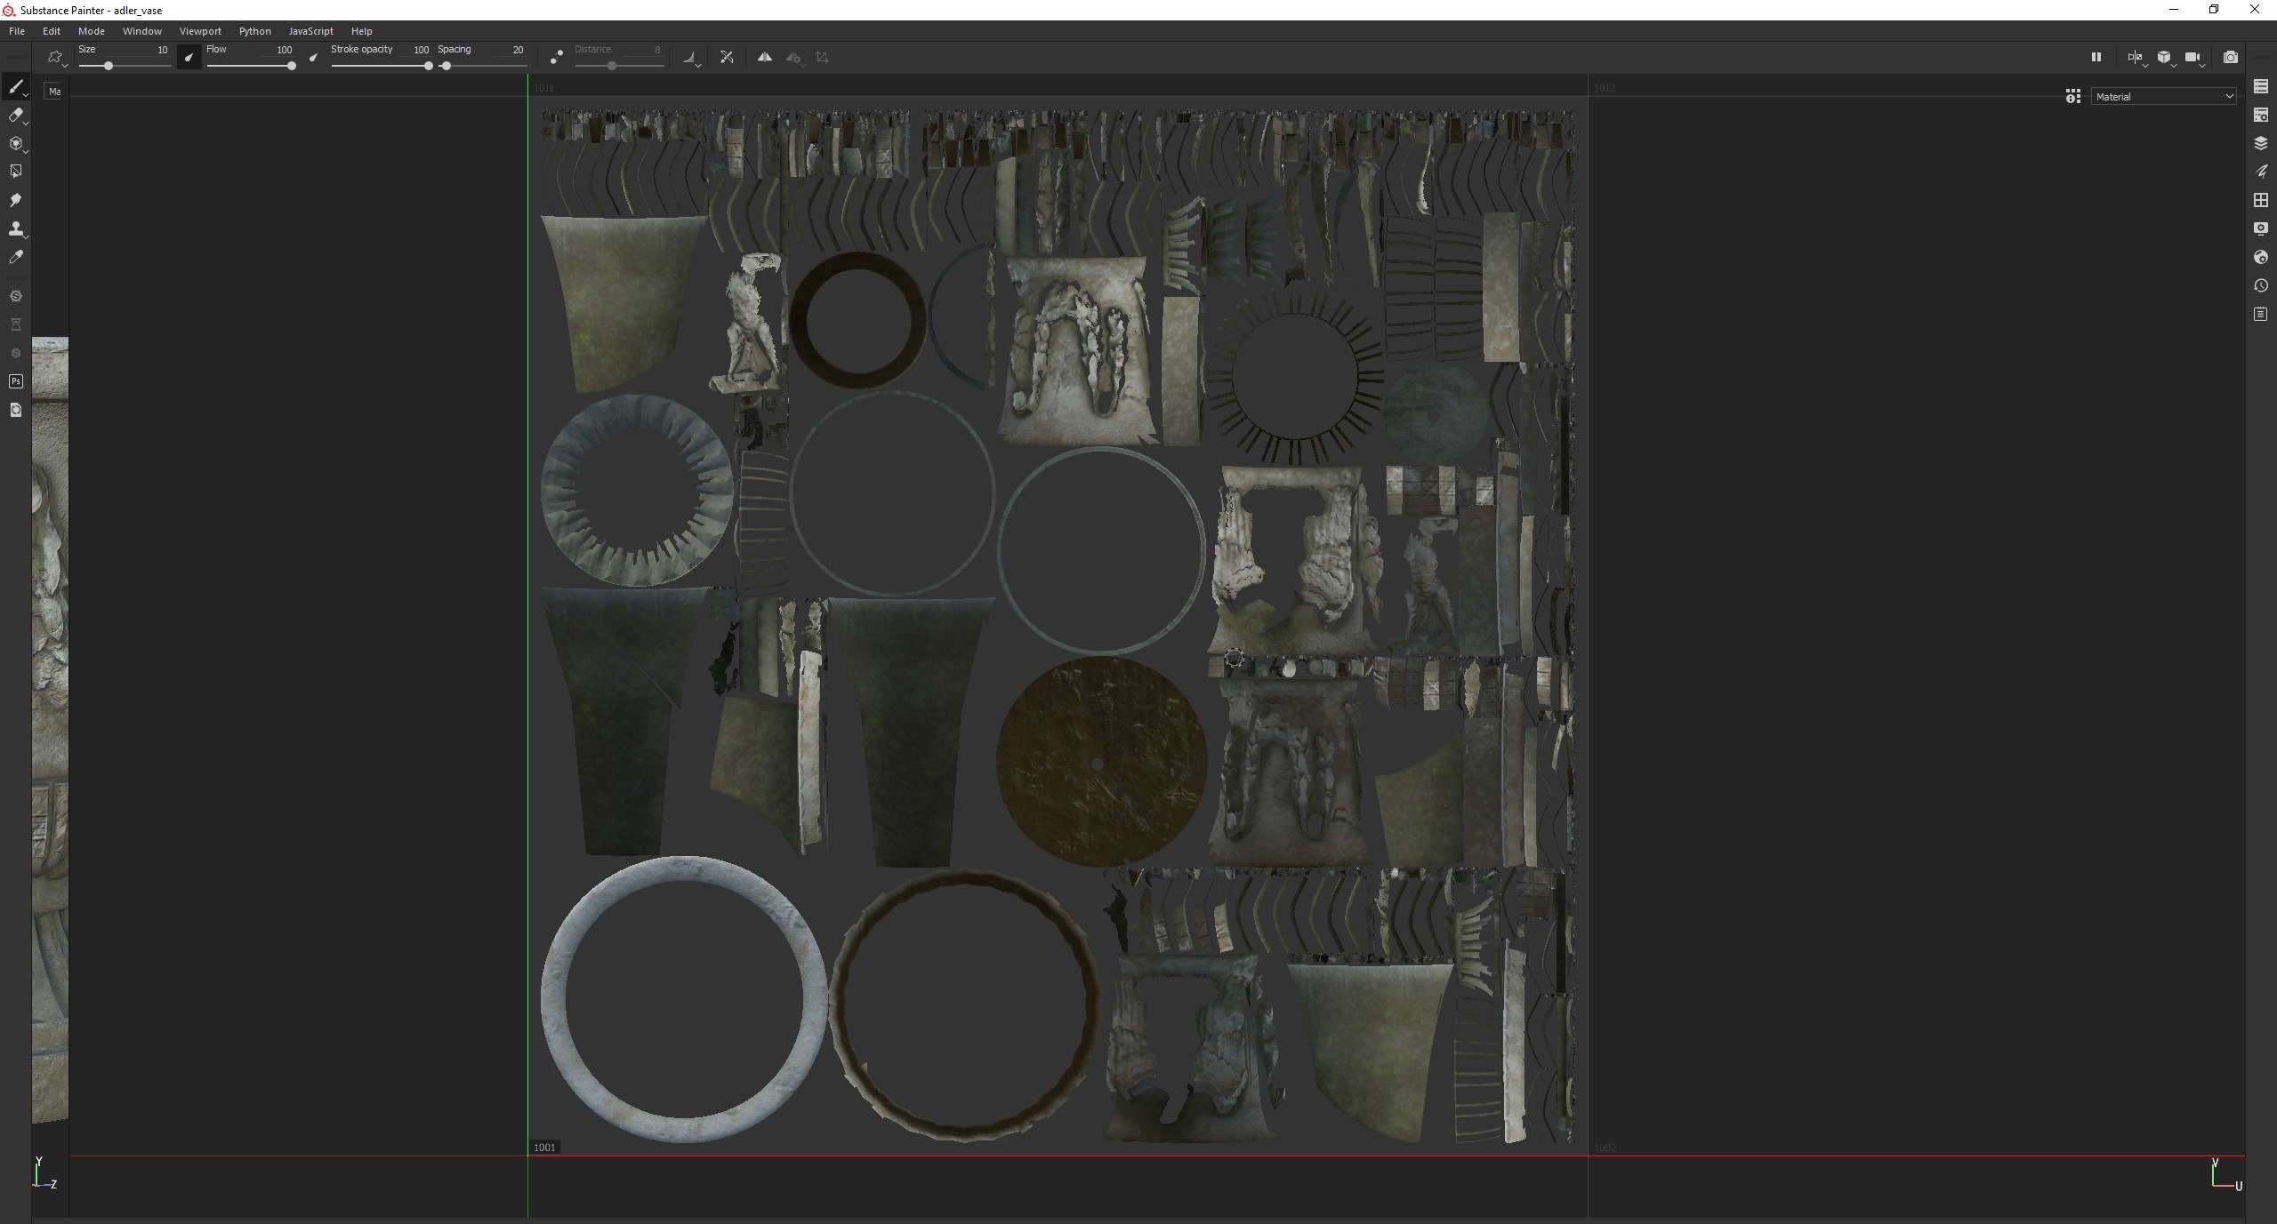
Task: Select the Clone stamp tool
Action: 15,228
